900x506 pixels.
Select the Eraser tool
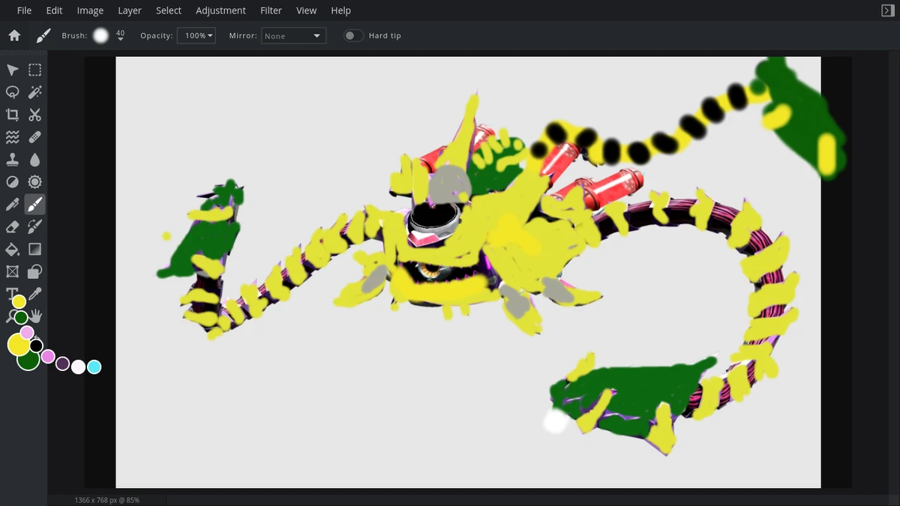[11, 226]
